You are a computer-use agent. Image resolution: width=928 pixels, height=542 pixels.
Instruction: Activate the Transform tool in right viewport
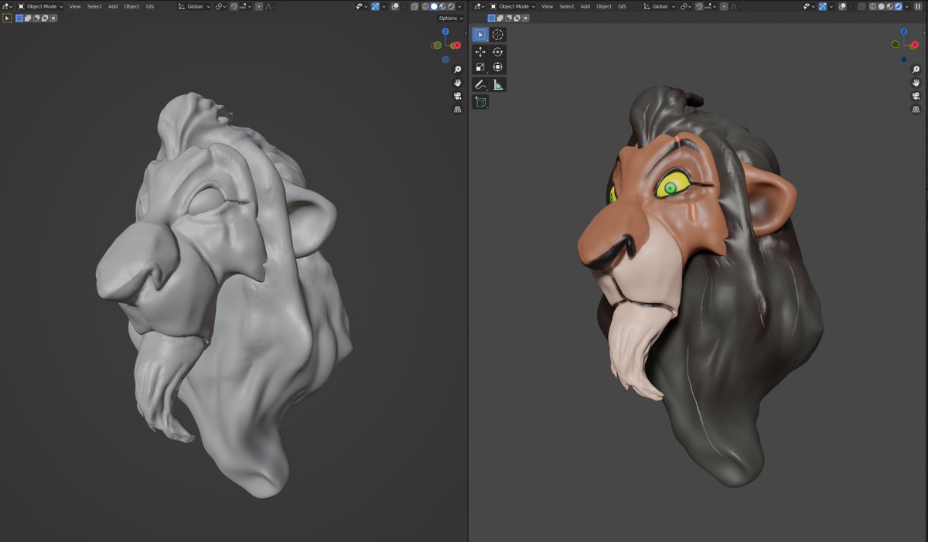point(497,67)
